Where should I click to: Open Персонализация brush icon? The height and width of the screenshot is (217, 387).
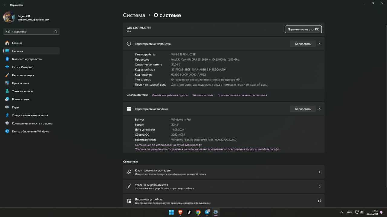click(x=7, y=75)
